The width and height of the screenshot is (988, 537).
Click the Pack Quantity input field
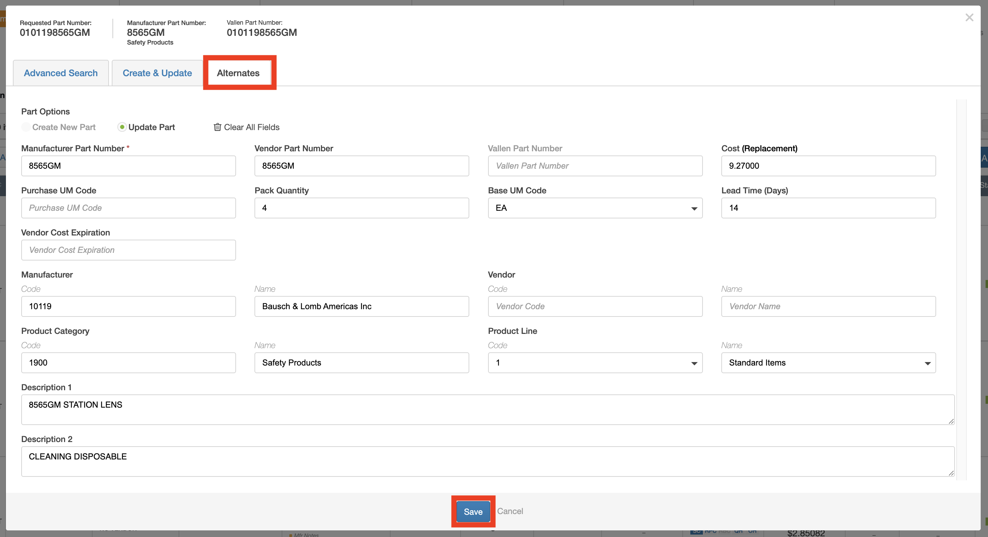361,208
